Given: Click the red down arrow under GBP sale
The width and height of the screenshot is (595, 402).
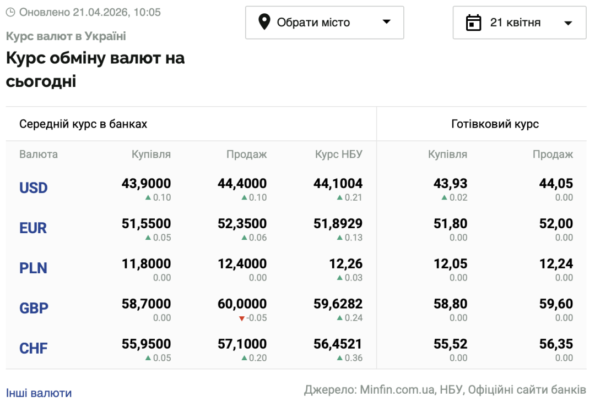Looking at the screenshot, I should click(x=241, y=318).
